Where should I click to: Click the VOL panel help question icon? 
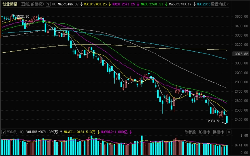click(3, 132)
